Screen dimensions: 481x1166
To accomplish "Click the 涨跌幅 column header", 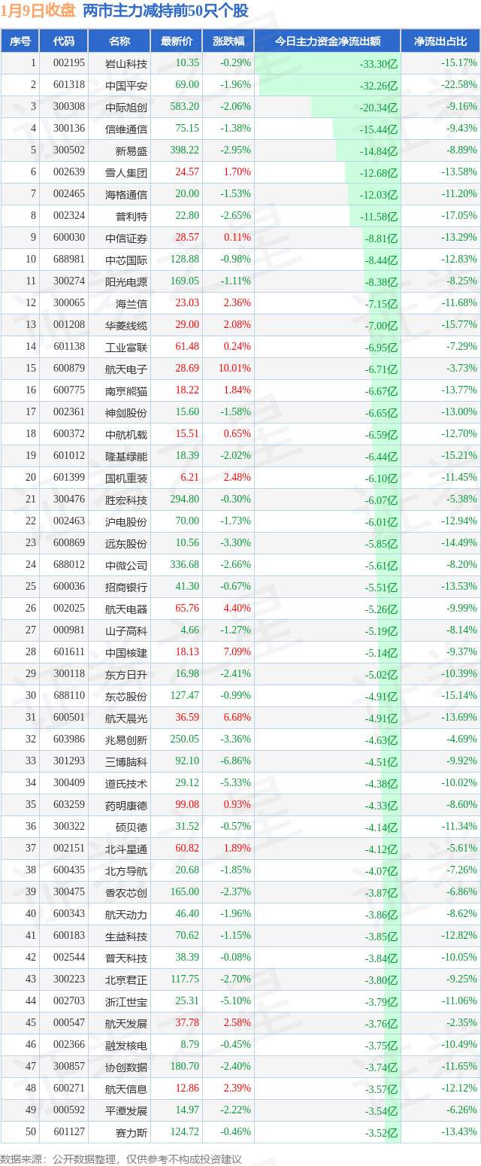I will [228, 41].
